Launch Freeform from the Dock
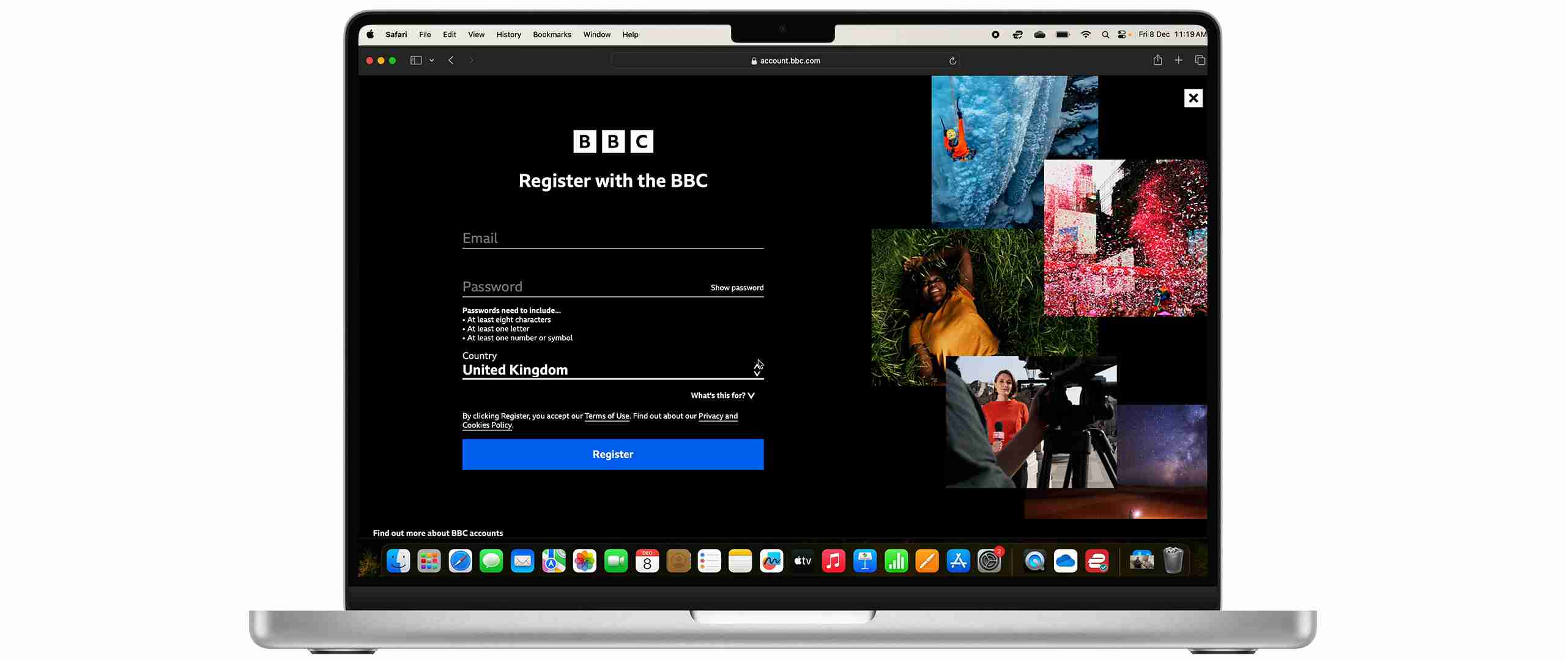The width and height of the screenshot is (1566, 661). 771,561
